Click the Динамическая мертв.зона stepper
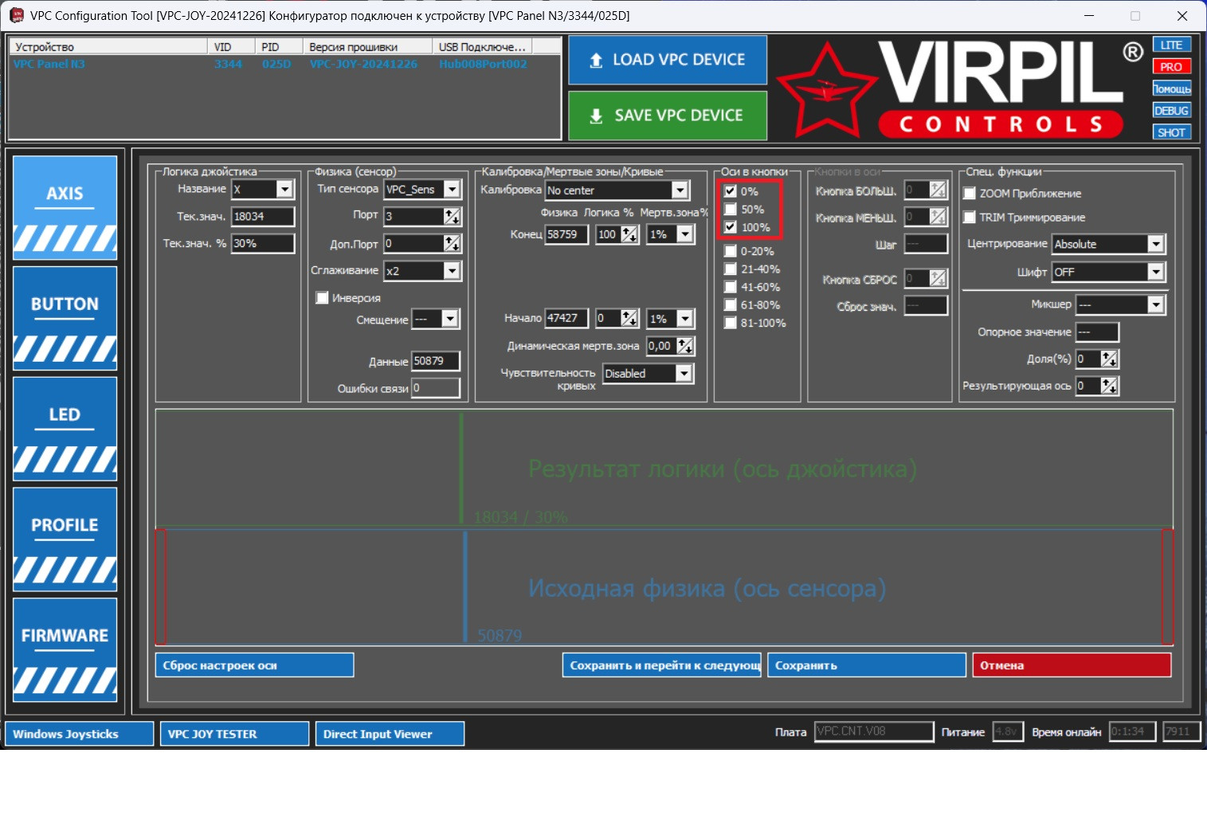The height and width of the screenshot is (816, 1207). point(685,346)
